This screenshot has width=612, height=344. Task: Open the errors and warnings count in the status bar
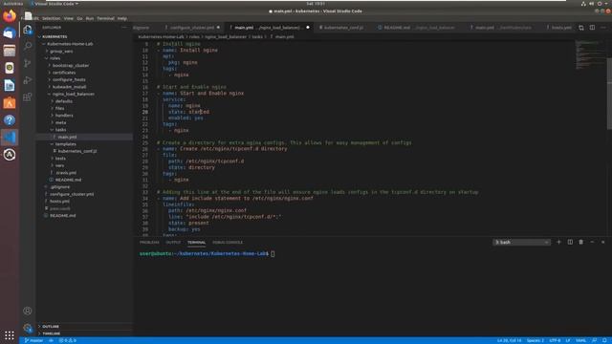(x=68, y=340)
